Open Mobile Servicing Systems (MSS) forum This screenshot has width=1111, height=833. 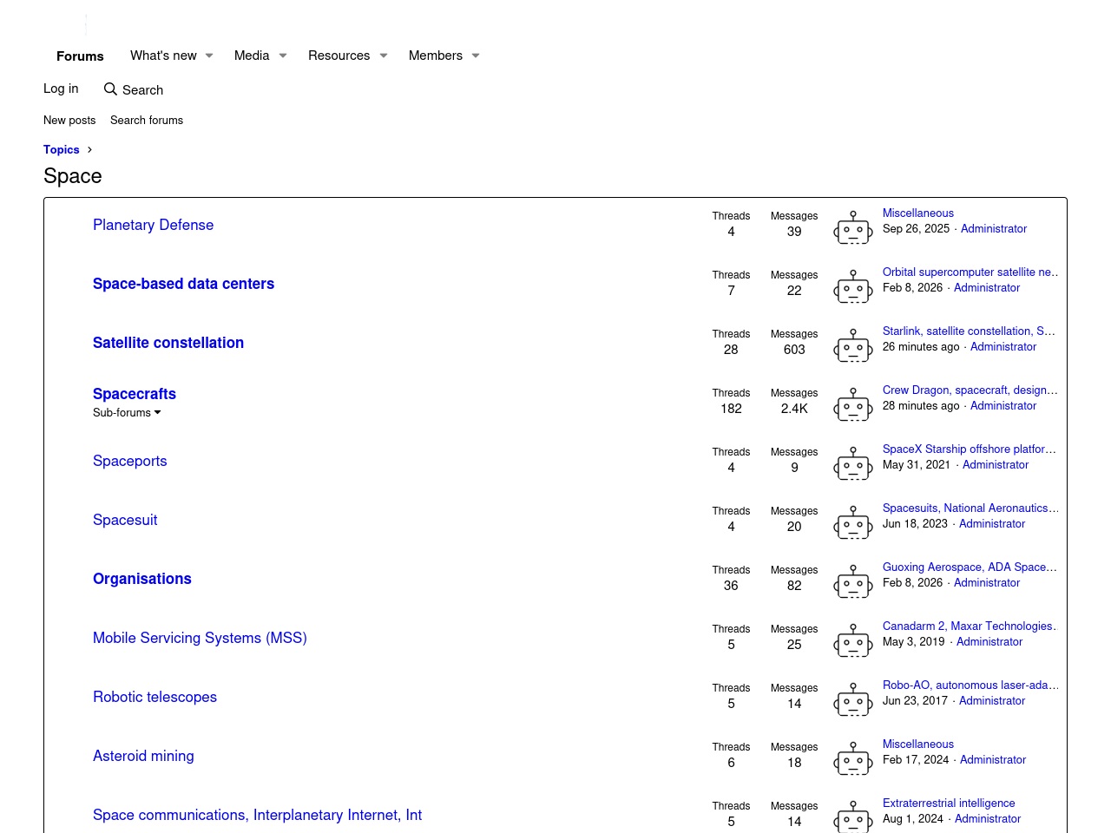click(x=200, y=638)
